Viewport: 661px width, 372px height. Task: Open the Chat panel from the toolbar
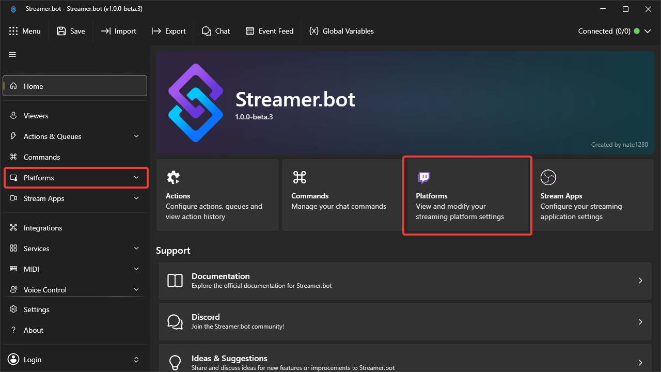pyautogui.click(x=216, y=31)
